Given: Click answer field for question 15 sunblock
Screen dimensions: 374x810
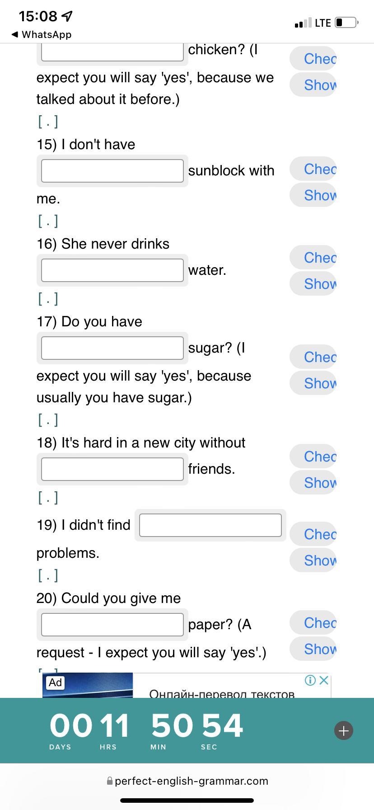Looking at the screenshot, I should point(112,171).
